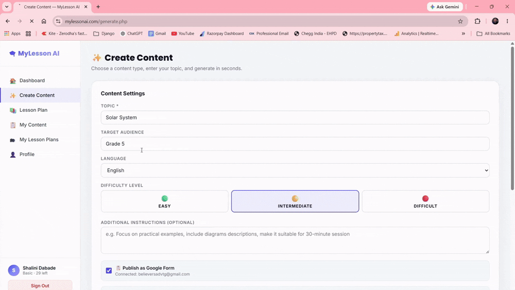The height and width of the screenshot is (290, 515).
Task: Open All Bookmarks folder
Action: click(493, 33)
